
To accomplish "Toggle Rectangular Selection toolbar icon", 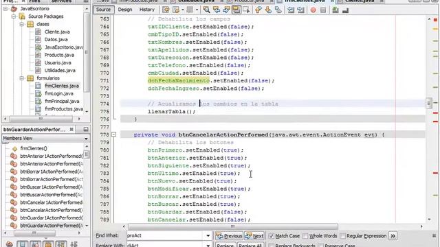I will click(246, 10).
